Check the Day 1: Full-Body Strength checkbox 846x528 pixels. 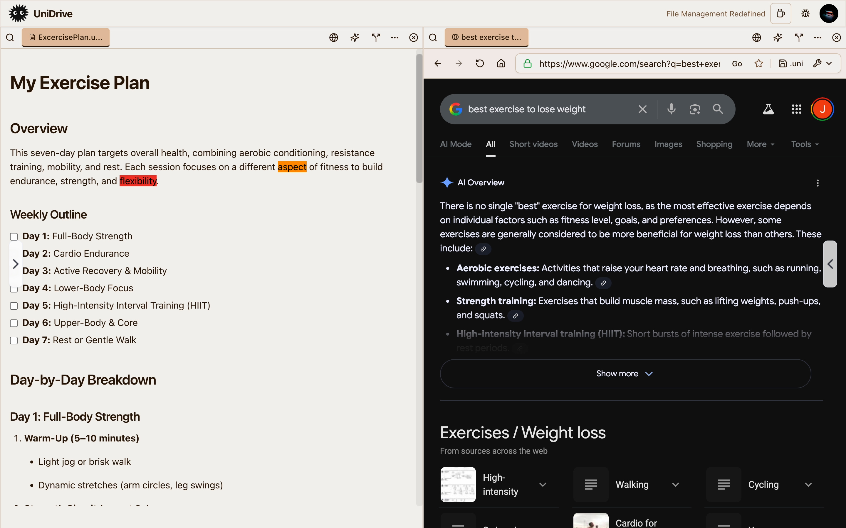14,236
